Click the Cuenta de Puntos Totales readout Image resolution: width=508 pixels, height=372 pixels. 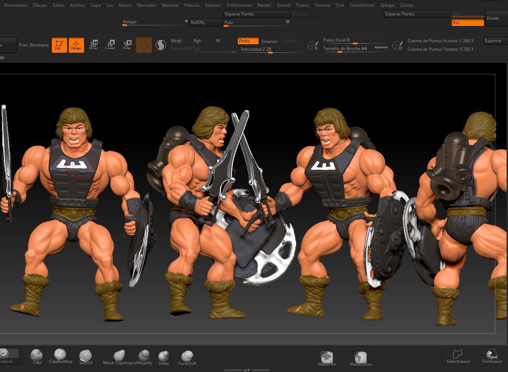(x=440, y=49)
